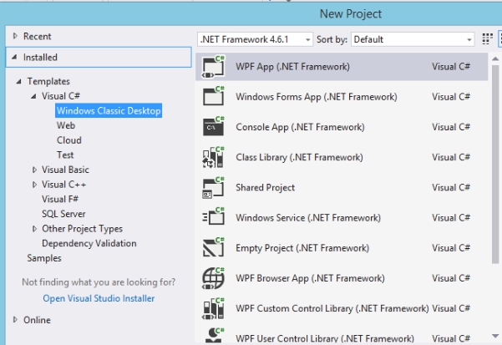Click 'WPF Custom Control Library (.NET Framework)' text
The width and height of the screenshot is (502, 345).
332,308
